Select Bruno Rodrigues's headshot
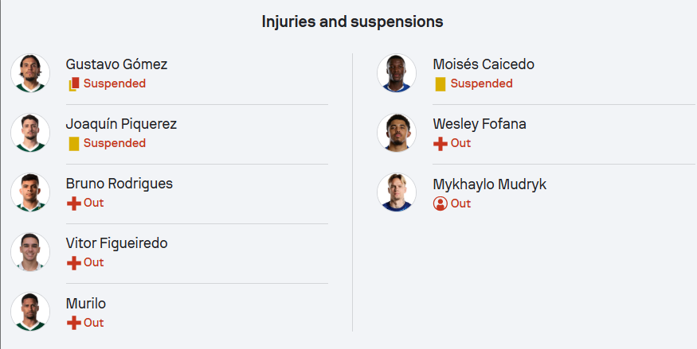This screenshot has width=697, height=349. point(30,192)
